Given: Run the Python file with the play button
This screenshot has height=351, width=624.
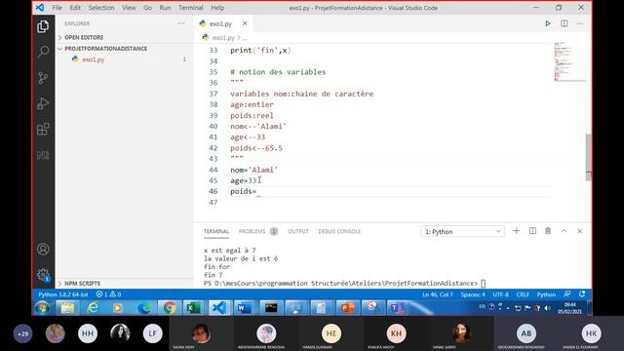Looking at the screenshot, I should click(548, 23).
